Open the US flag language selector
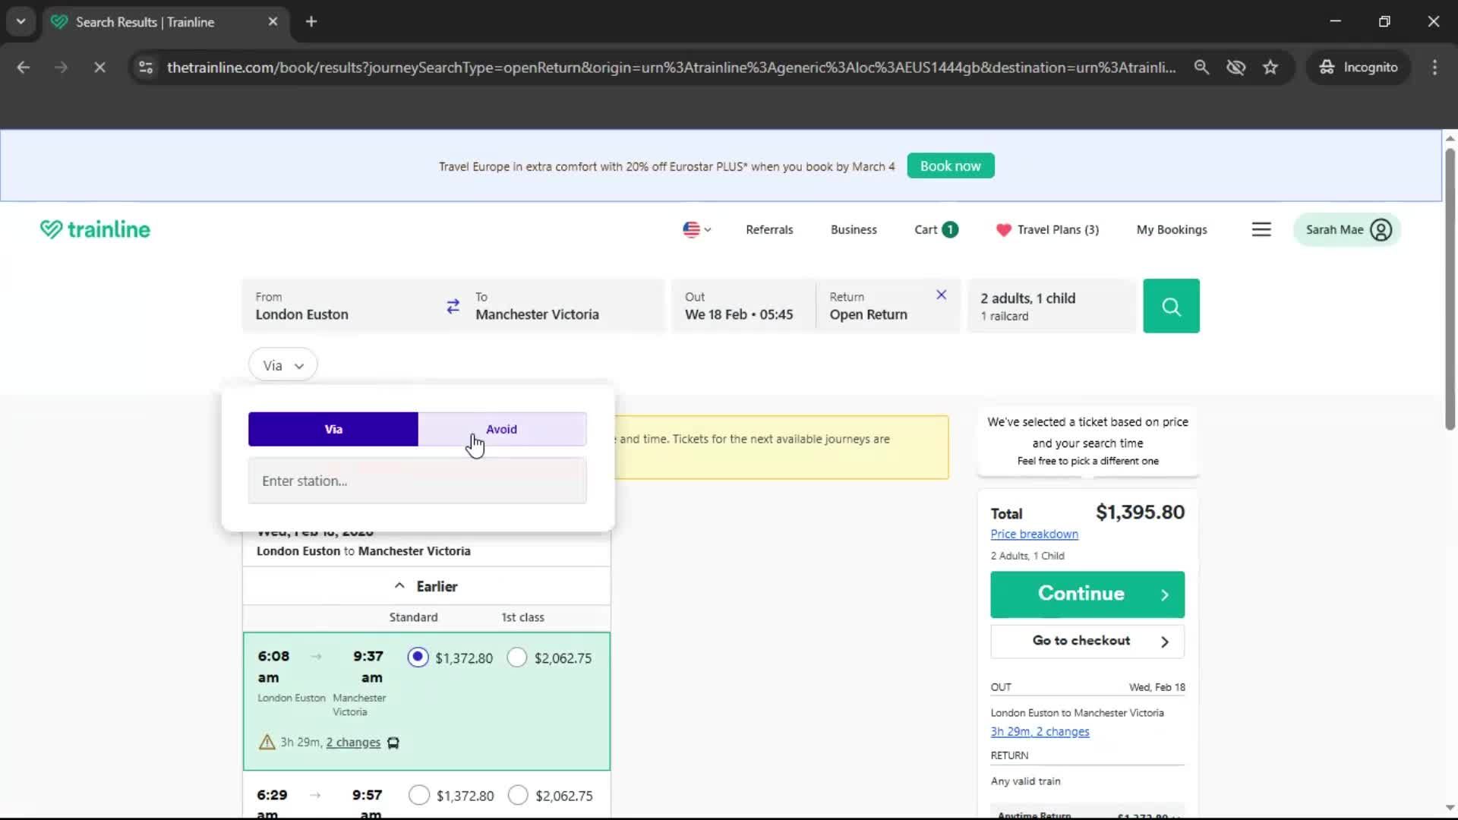1458x820 pixels. tap(695, 229)
